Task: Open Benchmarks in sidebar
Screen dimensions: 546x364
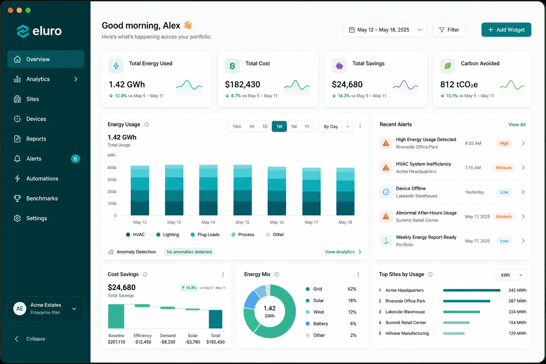Action: tap(46, 199)
